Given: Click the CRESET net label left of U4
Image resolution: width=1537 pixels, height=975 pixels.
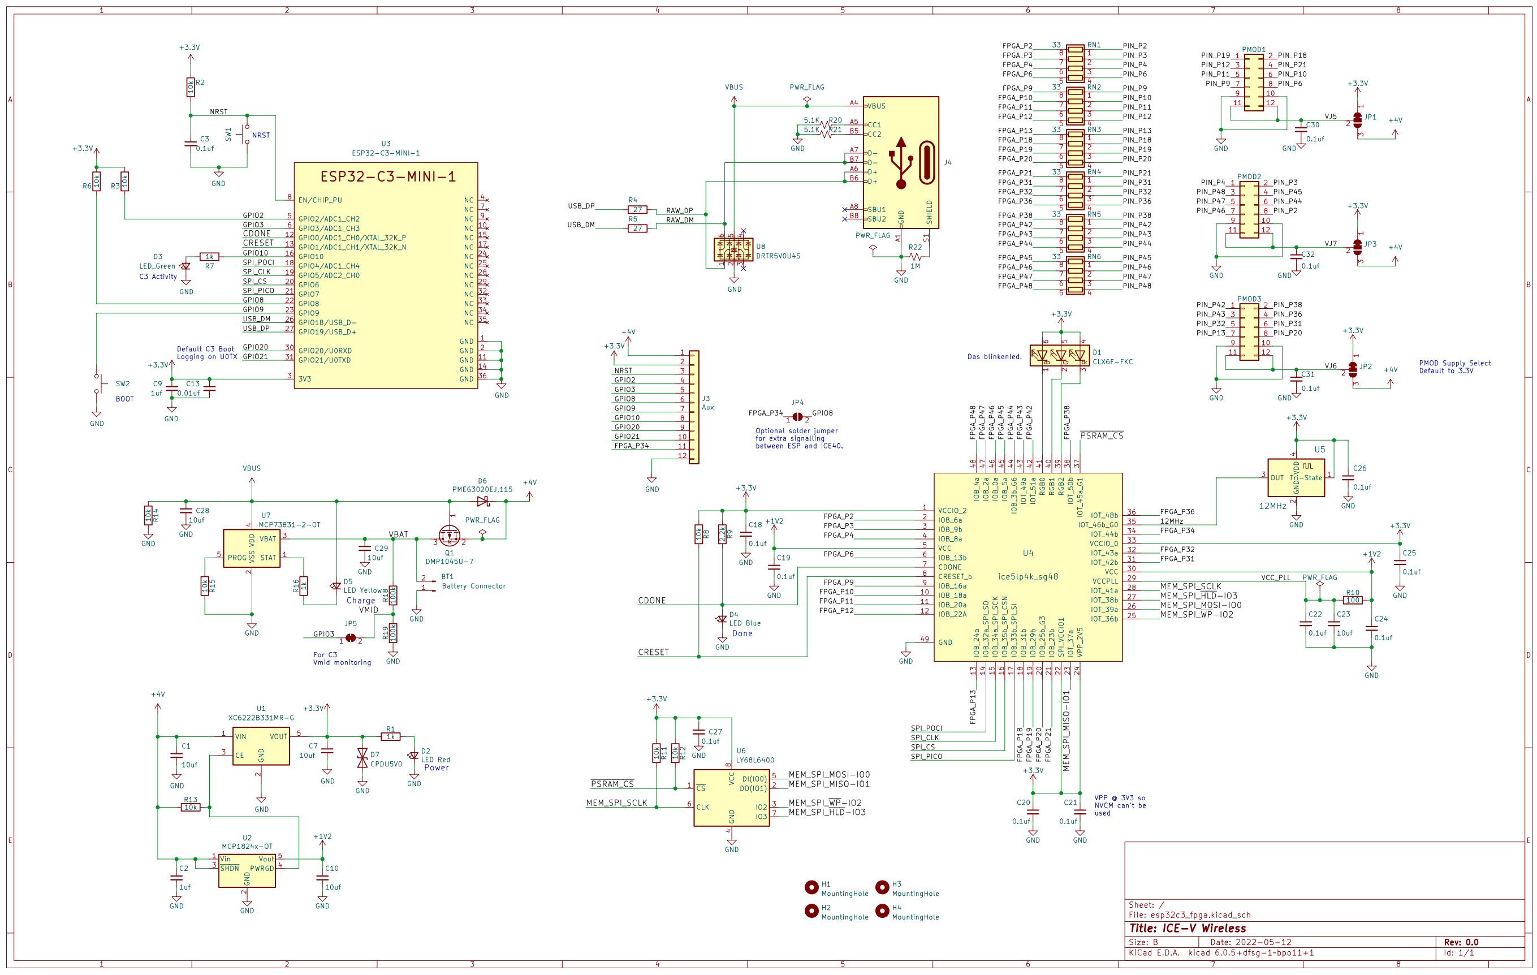Looking at the screenshot, I should click(654, 652).
